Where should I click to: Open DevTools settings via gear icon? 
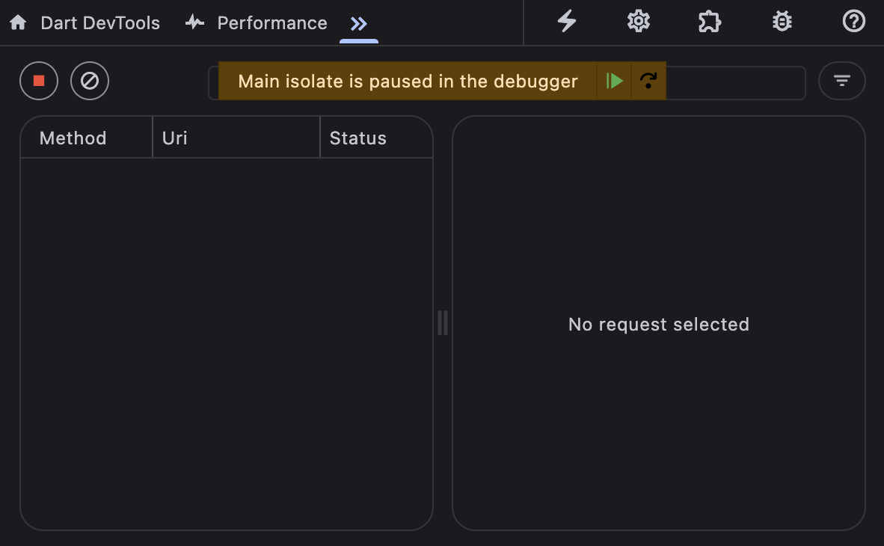[638, 22]
